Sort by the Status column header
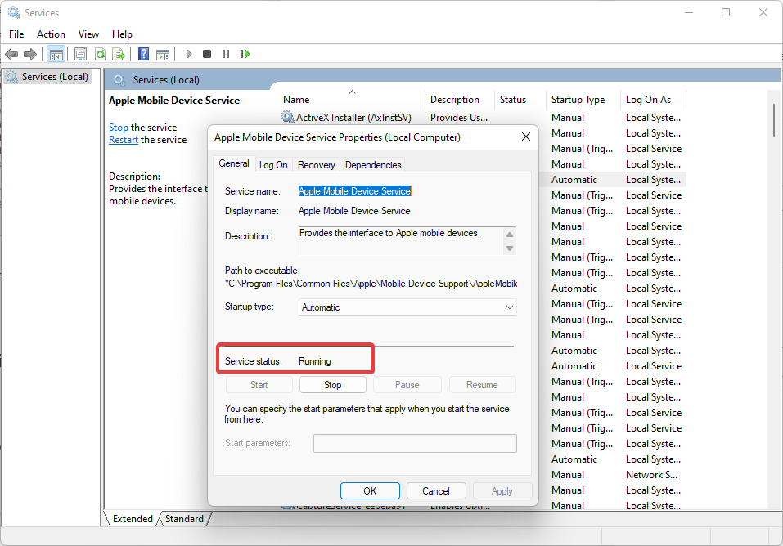Viewport: 783px width, 546px height. tap(520, 100)
